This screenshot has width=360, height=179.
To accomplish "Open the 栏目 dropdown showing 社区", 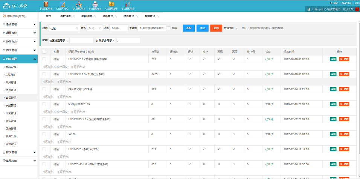I will point(64,28).
